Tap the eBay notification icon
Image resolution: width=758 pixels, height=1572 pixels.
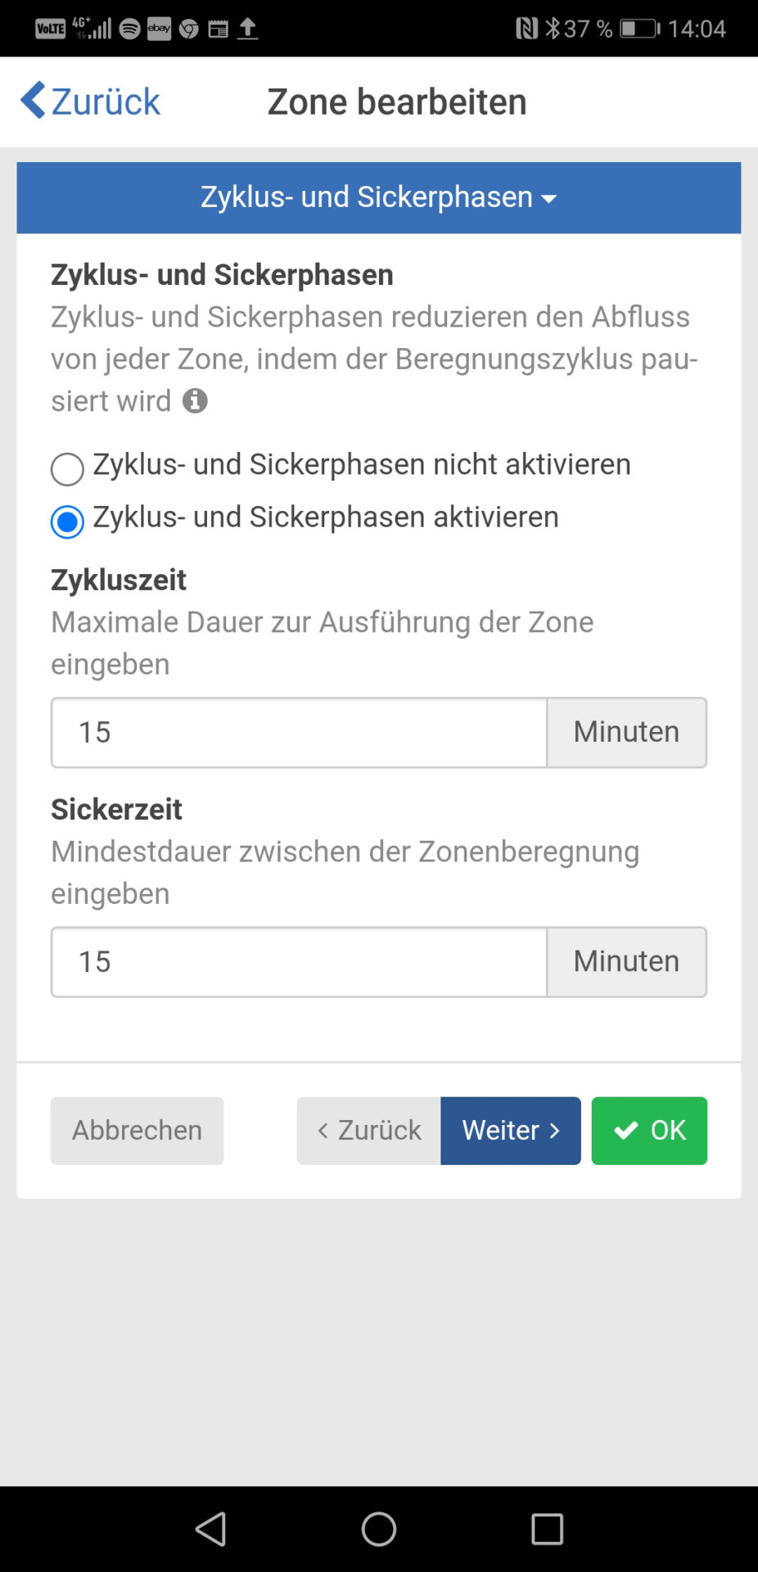pyautogui.click(x=159, y=29)
